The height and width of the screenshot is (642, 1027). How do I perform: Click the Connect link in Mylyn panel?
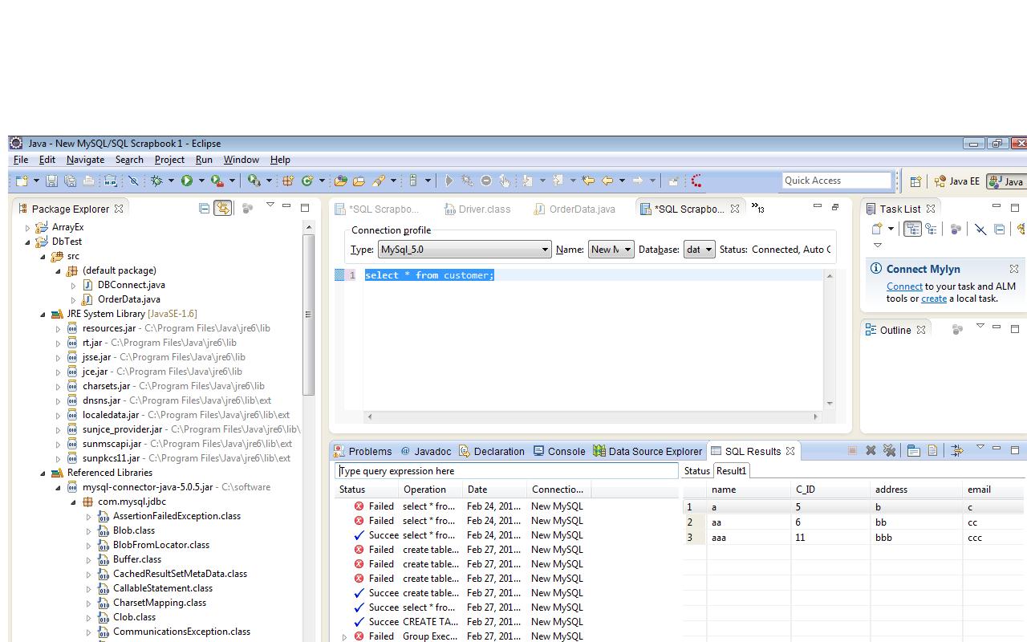pos(903,286)
